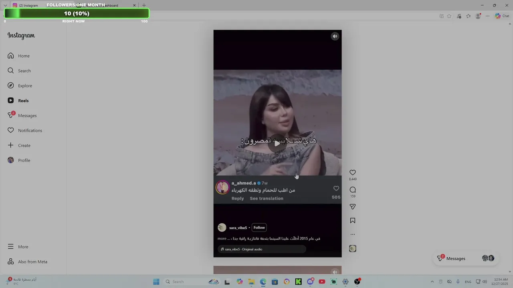Viewport: 513px width, 288px height.
Task: Open the floating Messages popup
Action: (466, 258)
